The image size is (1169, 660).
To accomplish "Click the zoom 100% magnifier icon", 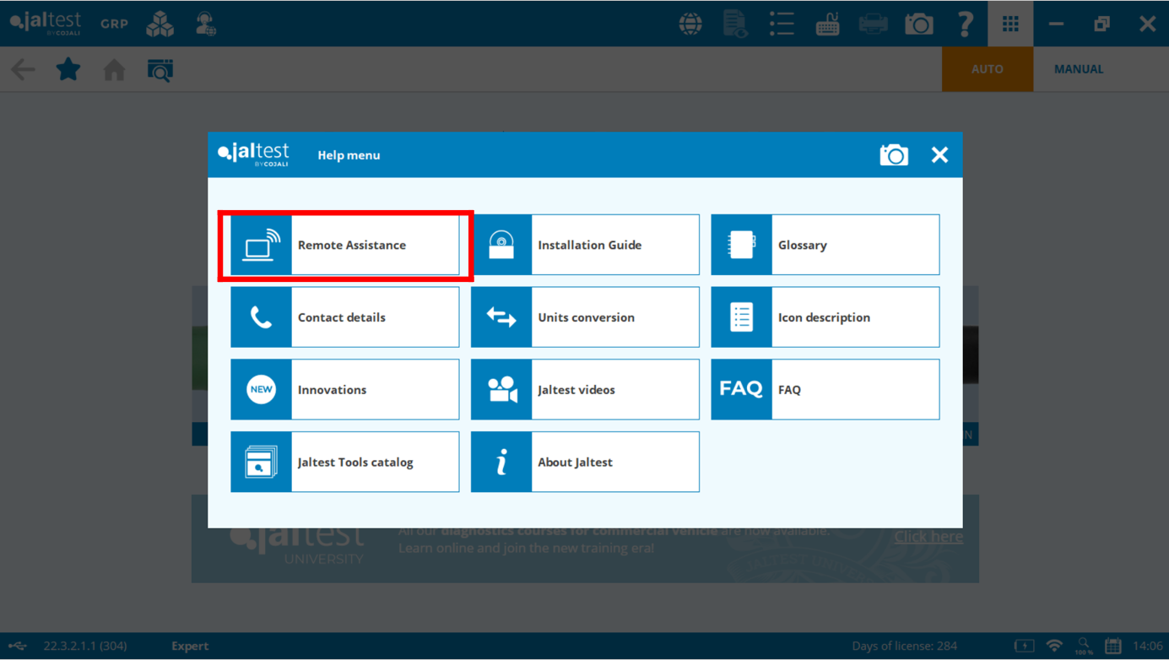I will click(x=1084, y=646).
